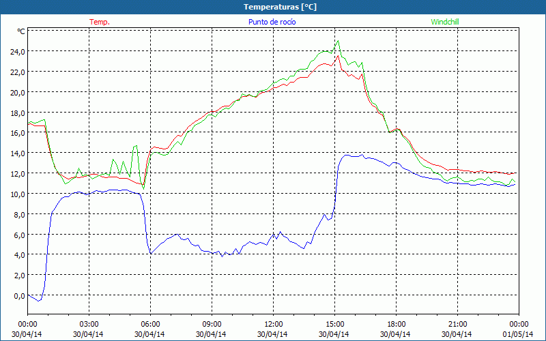Click the 16,0 y-axis value
Viewport: 546px width, 341px height.
click(18, 133)
